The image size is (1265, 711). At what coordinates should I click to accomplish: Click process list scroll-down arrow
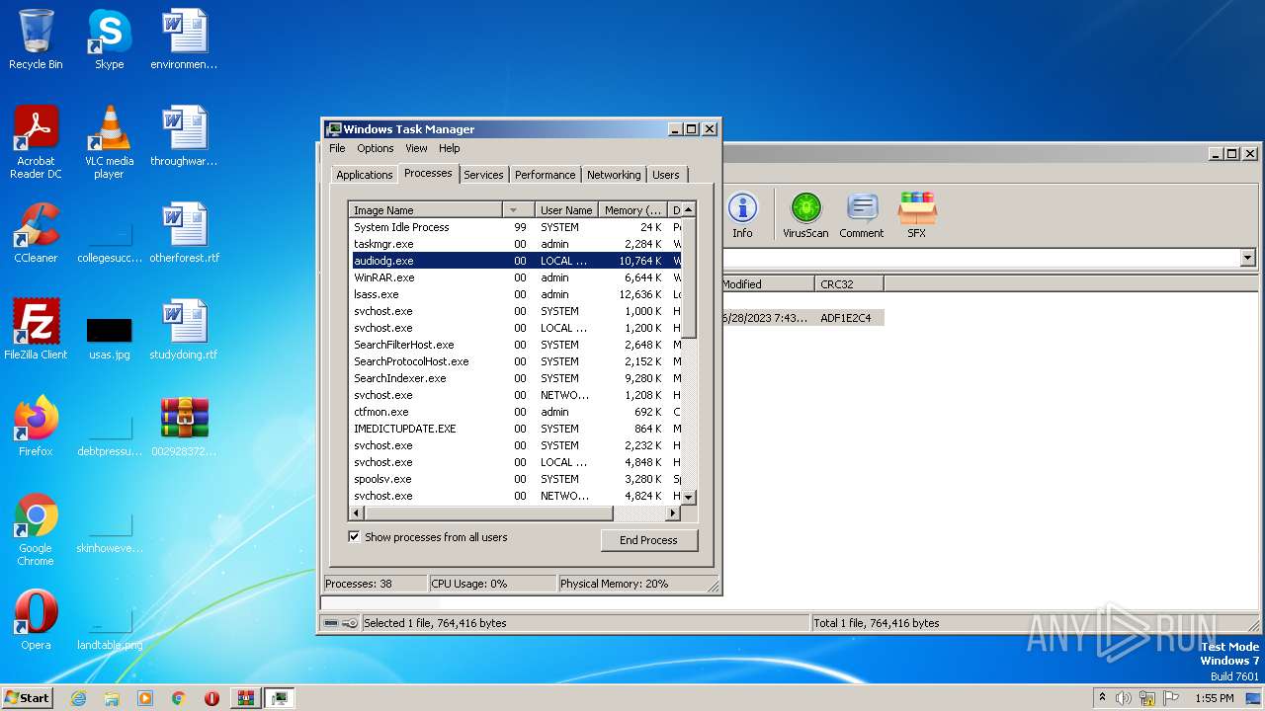689,497
